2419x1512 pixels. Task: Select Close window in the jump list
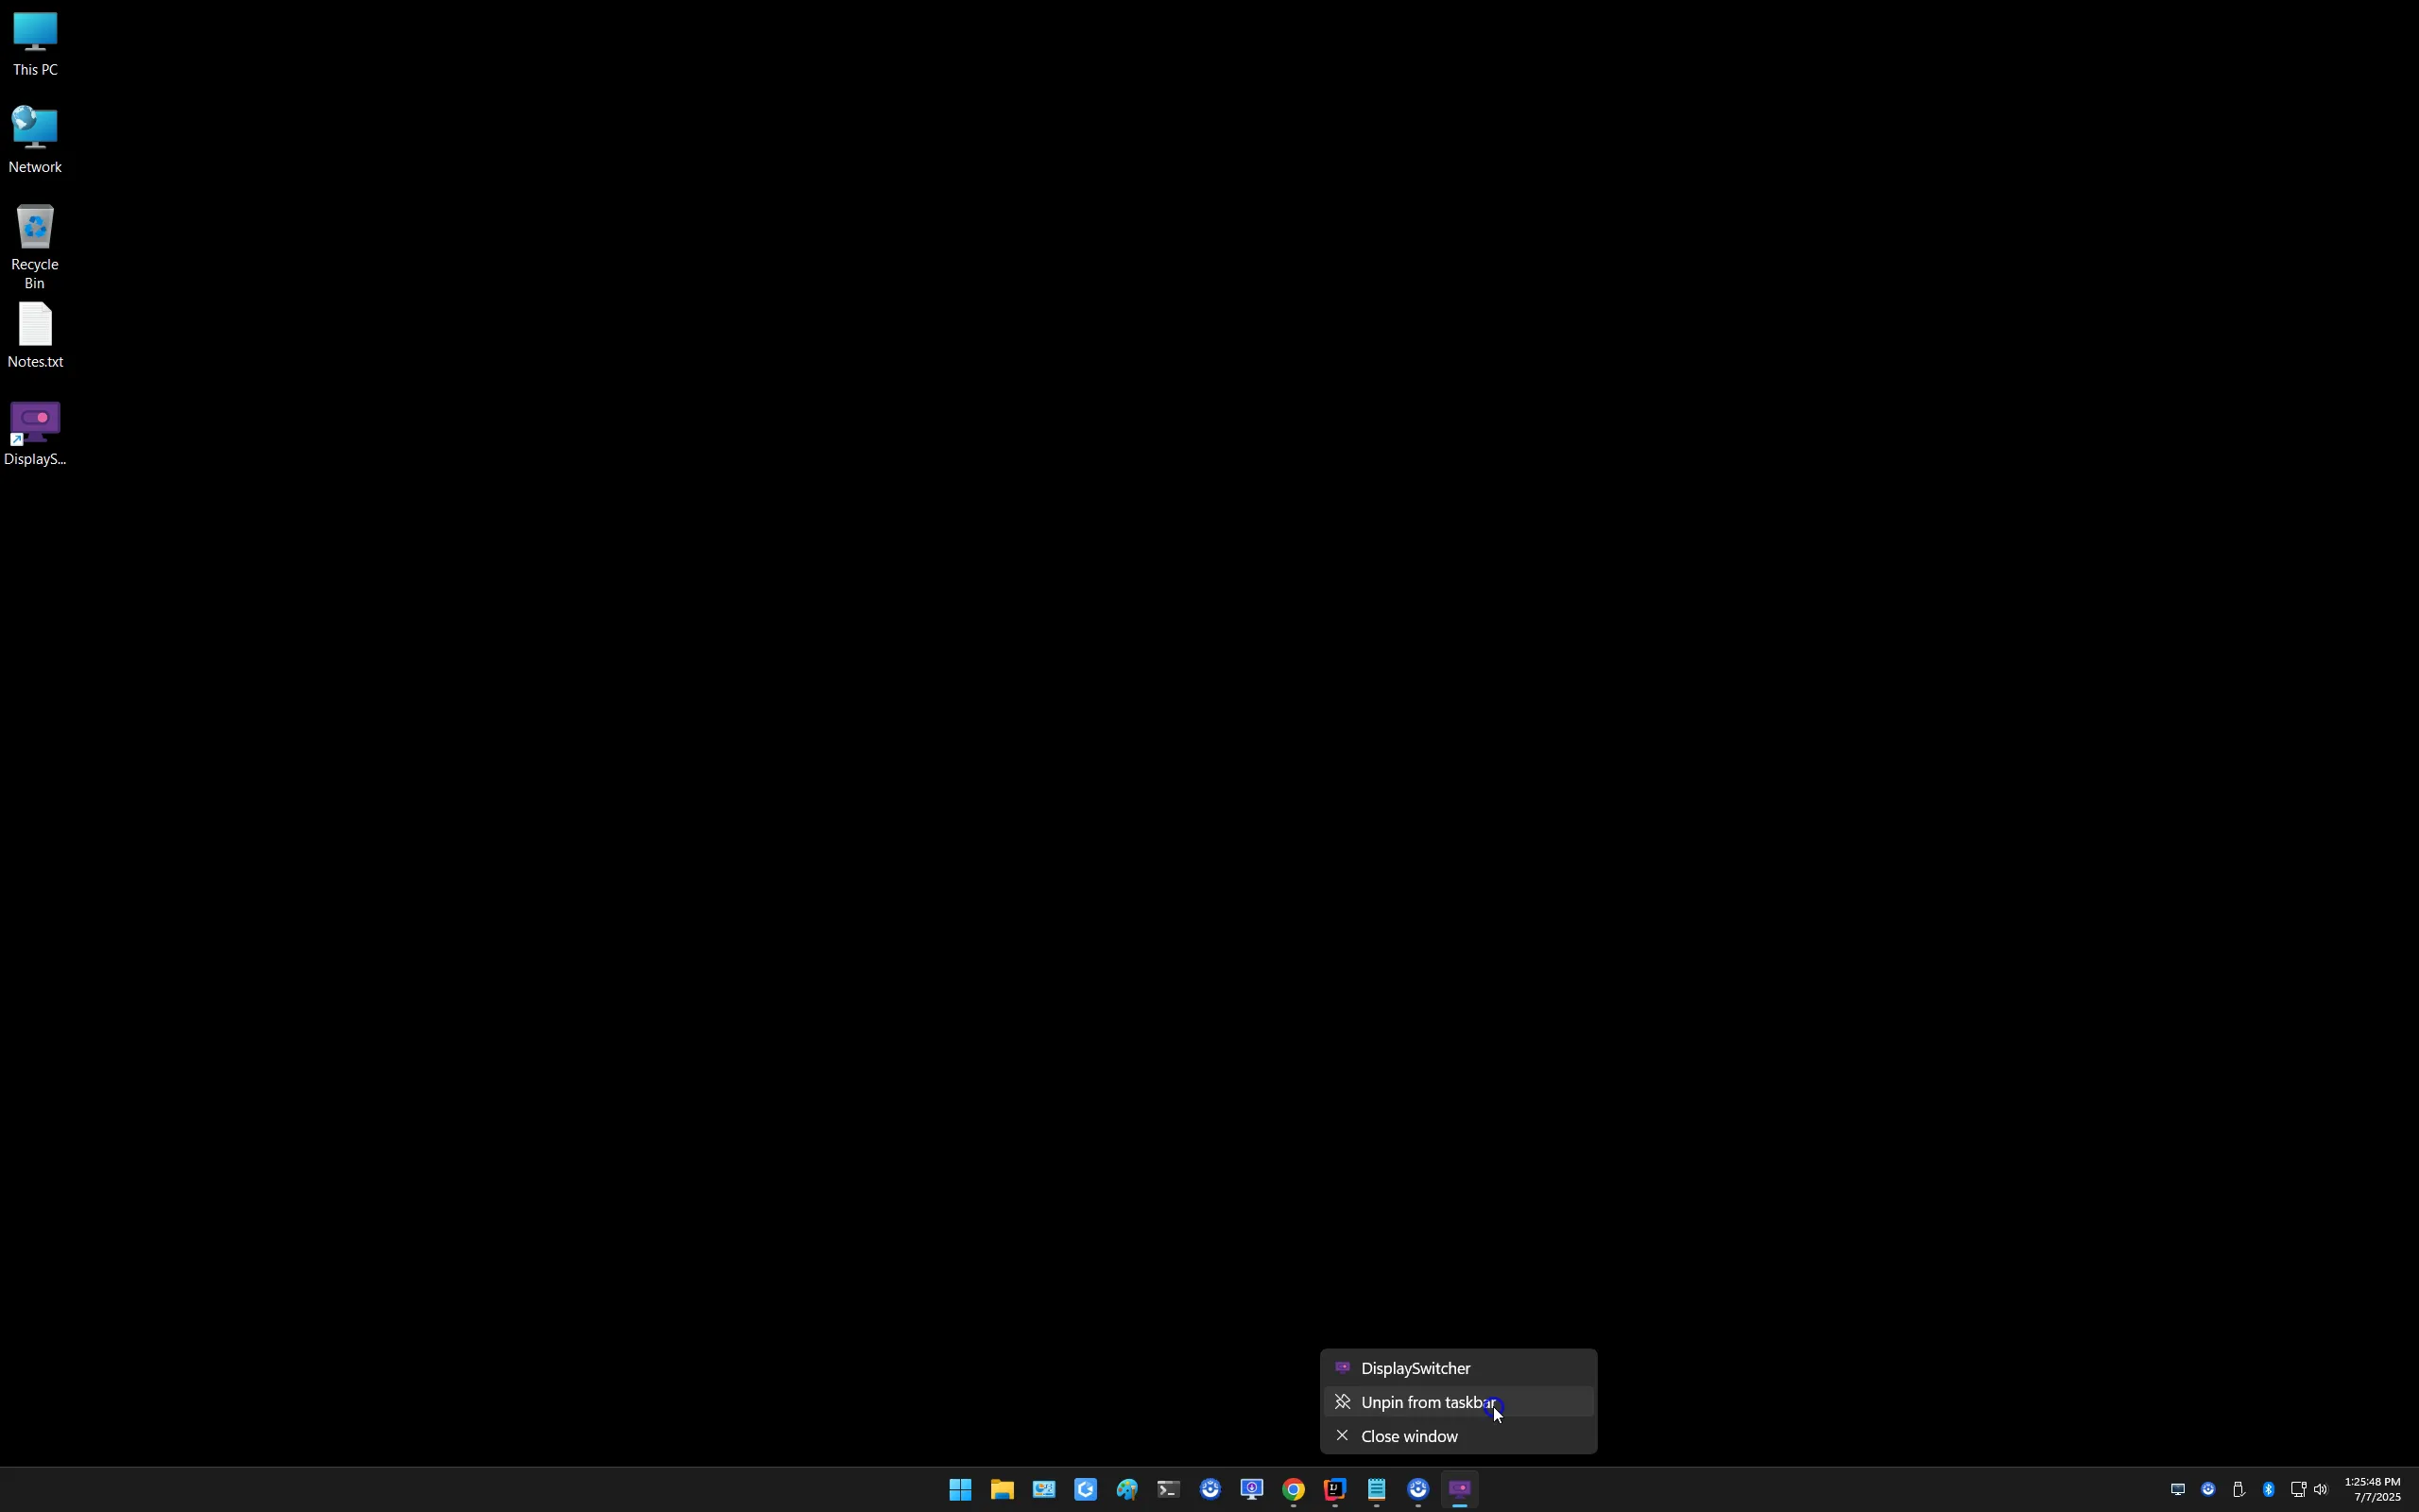point(1458,1436)
